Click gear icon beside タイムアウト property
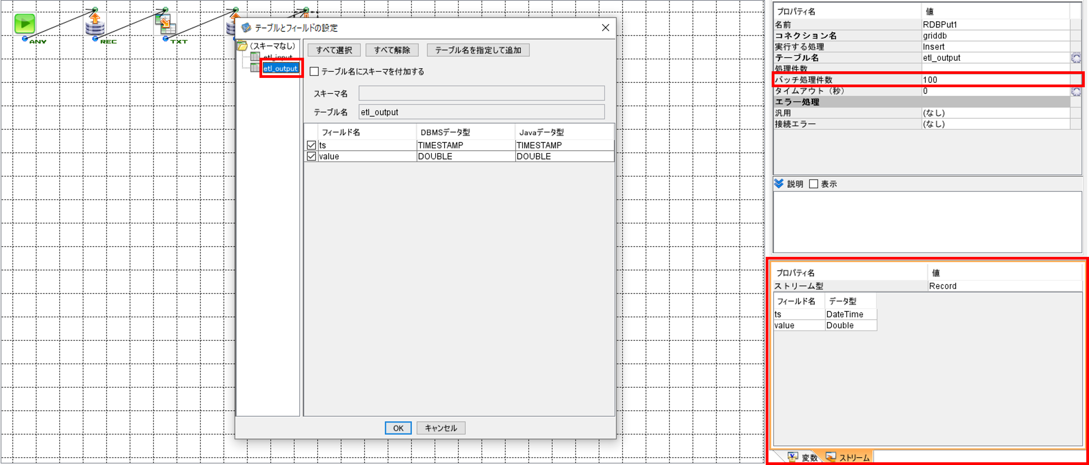The width and height of the screenshot is (1089, 465). (1076, 91)
